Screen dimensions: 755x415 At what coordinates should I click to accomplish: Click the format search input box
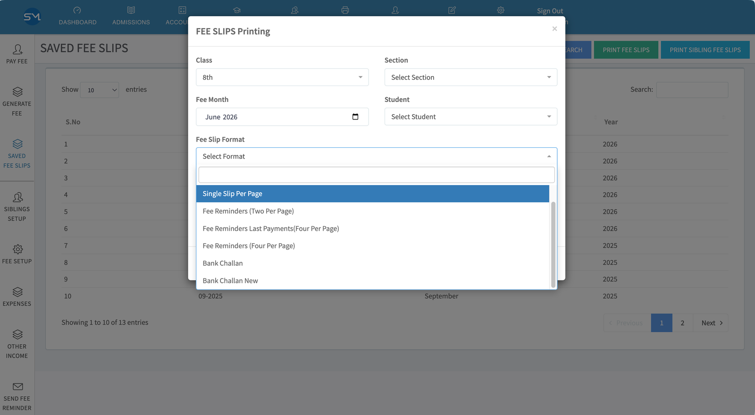coord(377,175)
